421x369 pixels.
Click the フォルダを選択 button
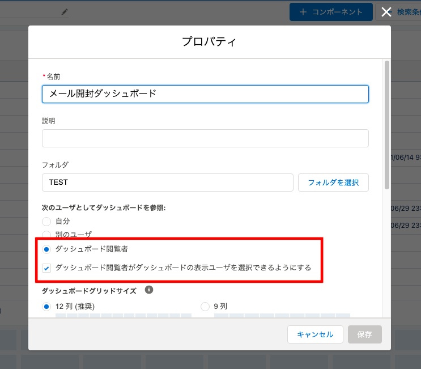point(333,183)
